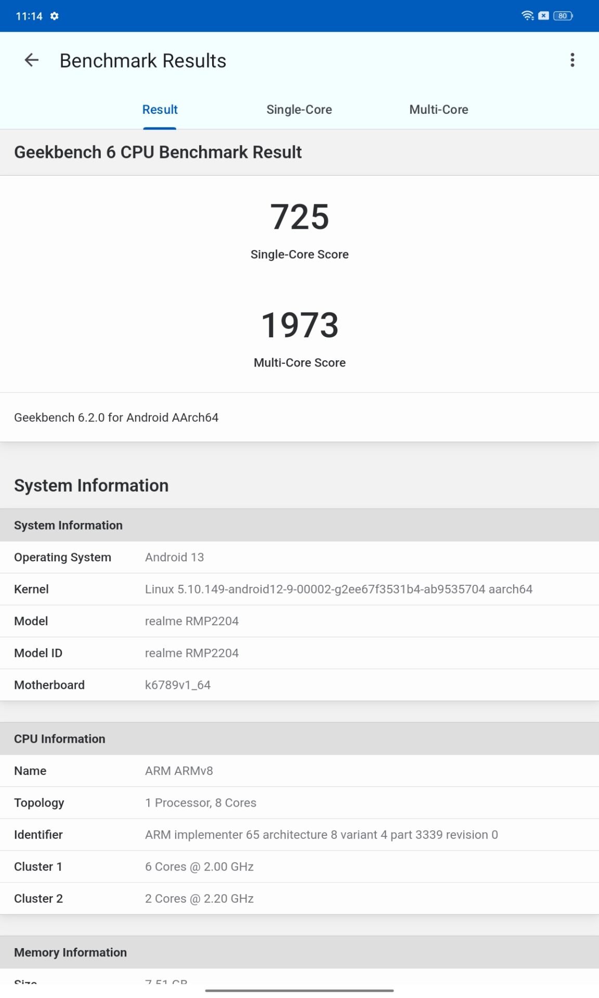
Task: Select the Kernel version row
Action: pyautogui.click(x=299, y=589)
